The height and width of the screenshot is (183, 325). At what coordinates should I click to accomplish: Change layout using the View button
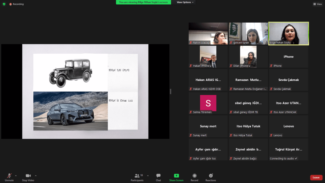click(x=317, y=4)
